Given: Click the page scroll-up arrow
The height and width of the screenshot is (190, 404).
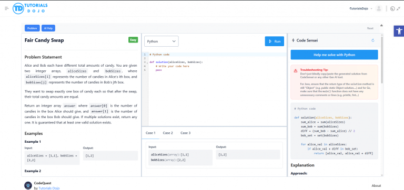Looking at the screenshot, I should (x=381, y=25).
